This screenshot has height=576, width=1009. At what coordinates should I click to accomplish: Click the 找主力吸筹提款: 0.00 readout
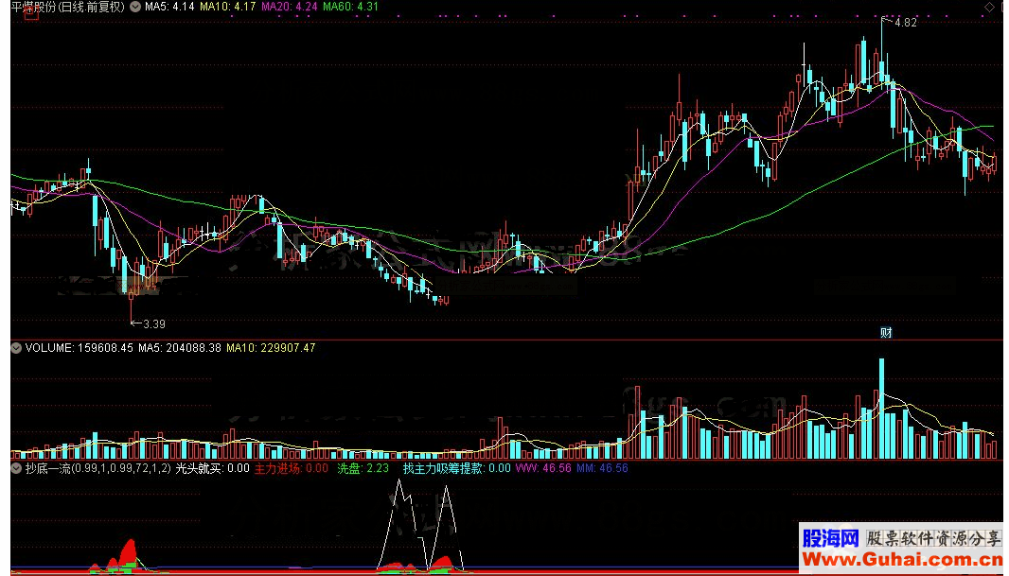(x=457, y=468)
